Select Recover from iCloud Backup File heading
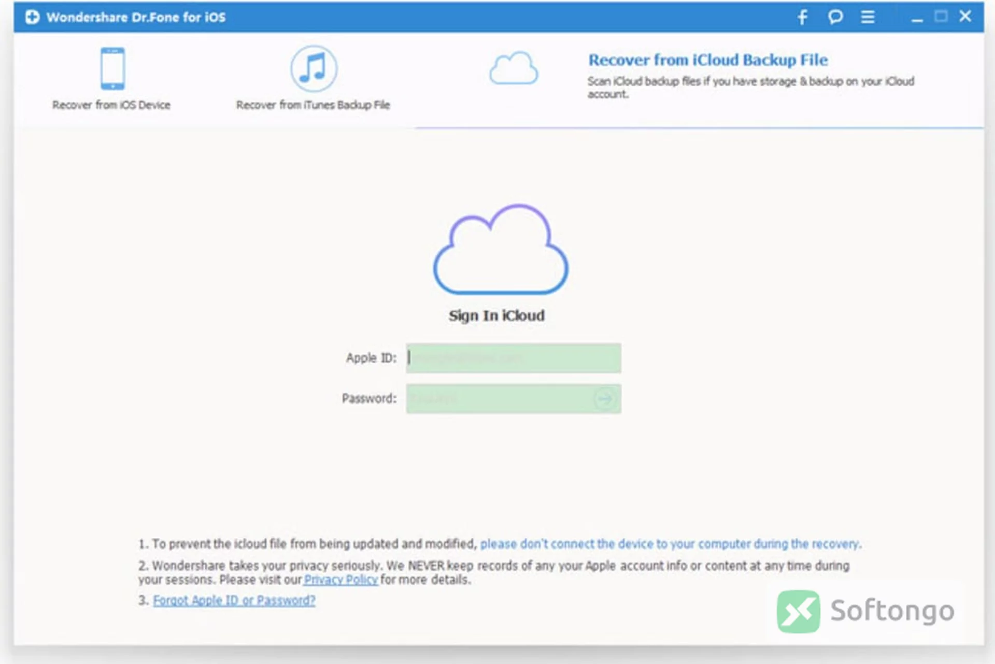 tap(708, 60)
